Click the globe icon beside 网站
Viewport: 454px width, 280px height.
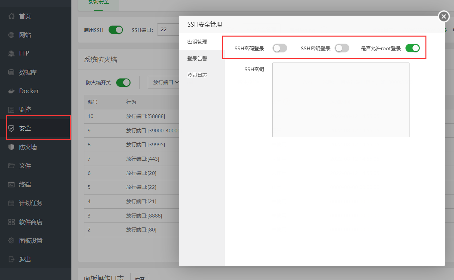[12, 35]
